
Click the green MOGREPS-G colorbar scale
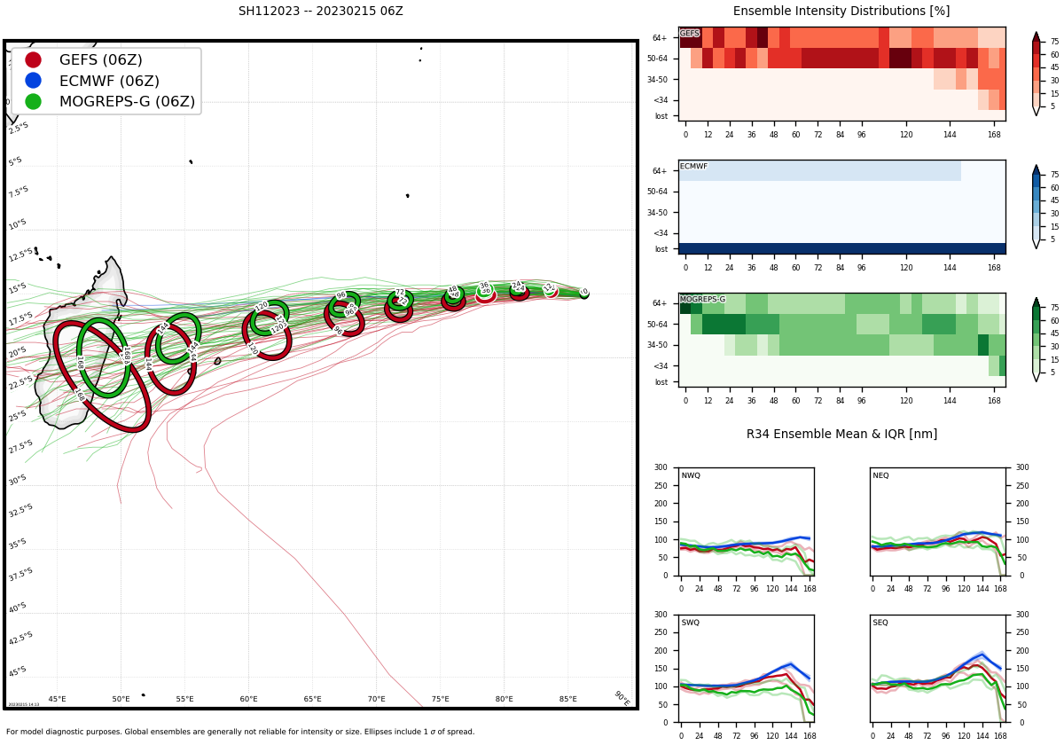pyautogui.click(x=1036, y=340)
